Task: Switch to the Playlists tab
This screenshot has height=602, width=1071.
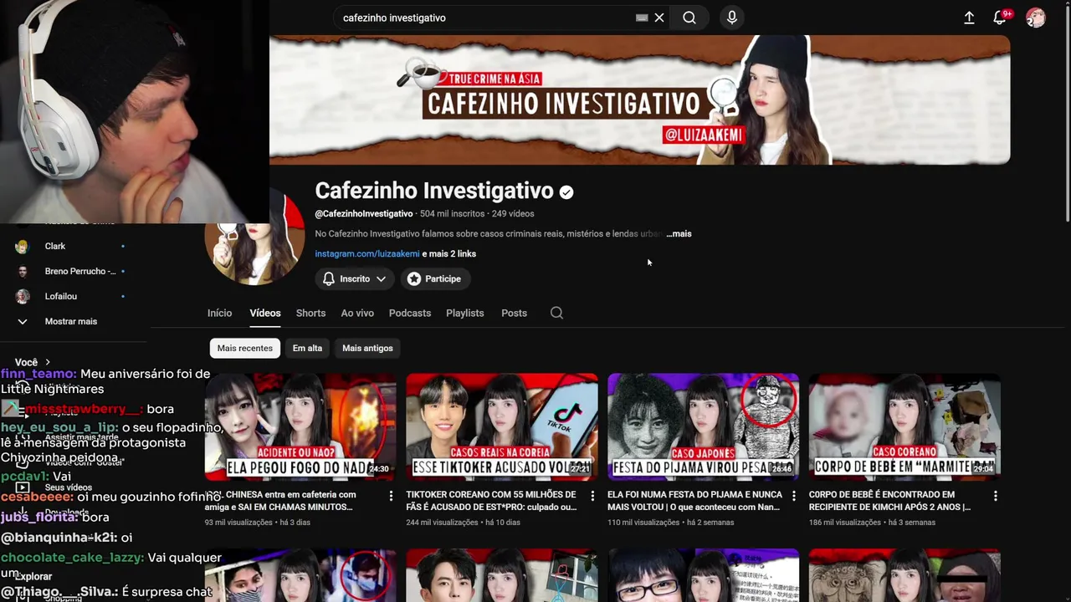Action: click(465, 313)
